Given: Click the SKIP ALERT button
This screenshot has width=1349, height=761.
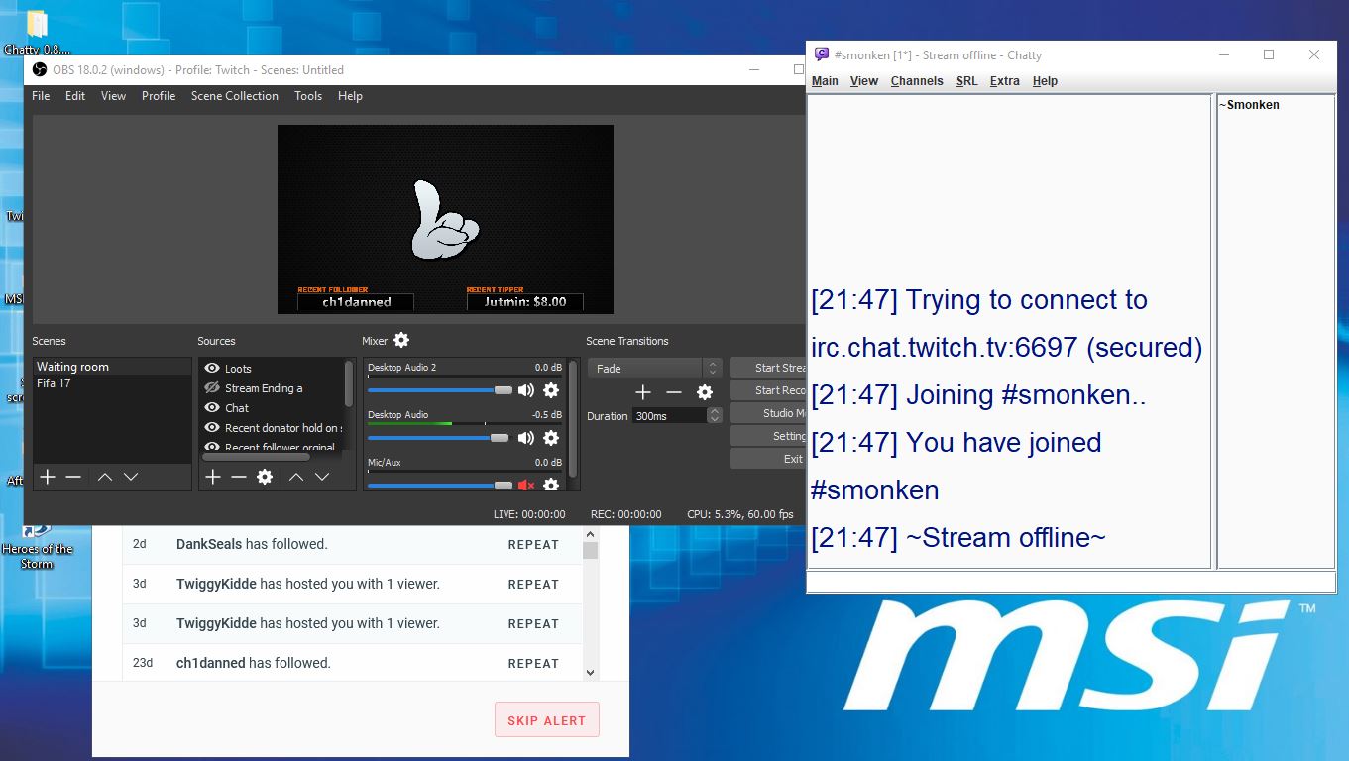Looking at the screenshot, I should pyautogui.click(x=546, y=720).
